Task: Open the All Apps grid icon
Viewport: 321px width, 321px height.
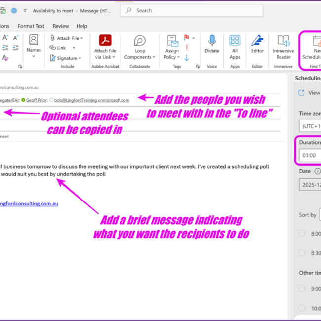Action: point(235,41)
